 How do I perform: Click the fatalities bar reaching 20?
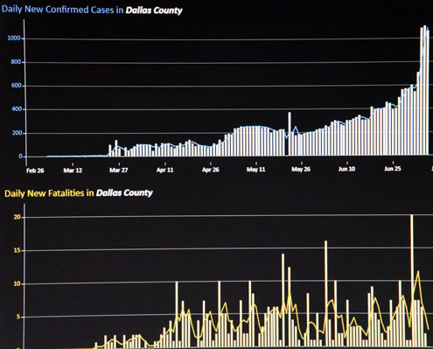click(x=412, y=281)
